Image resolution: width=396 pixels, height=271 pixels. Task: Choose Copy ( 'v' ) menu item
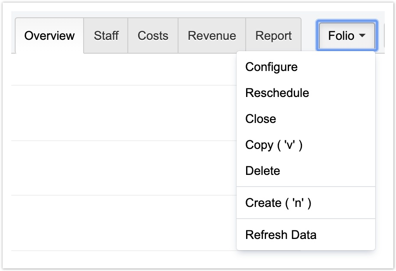[x=274, y=145]
